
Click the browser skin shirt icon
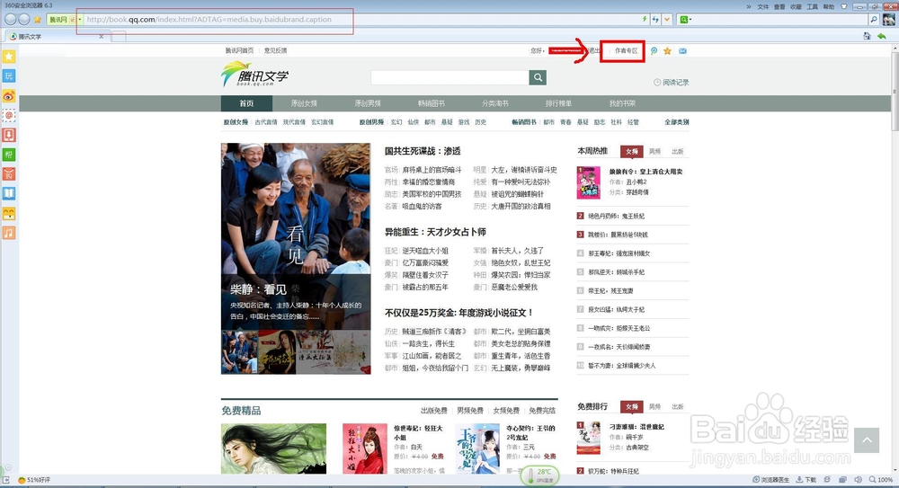click(x=843, y=6)
